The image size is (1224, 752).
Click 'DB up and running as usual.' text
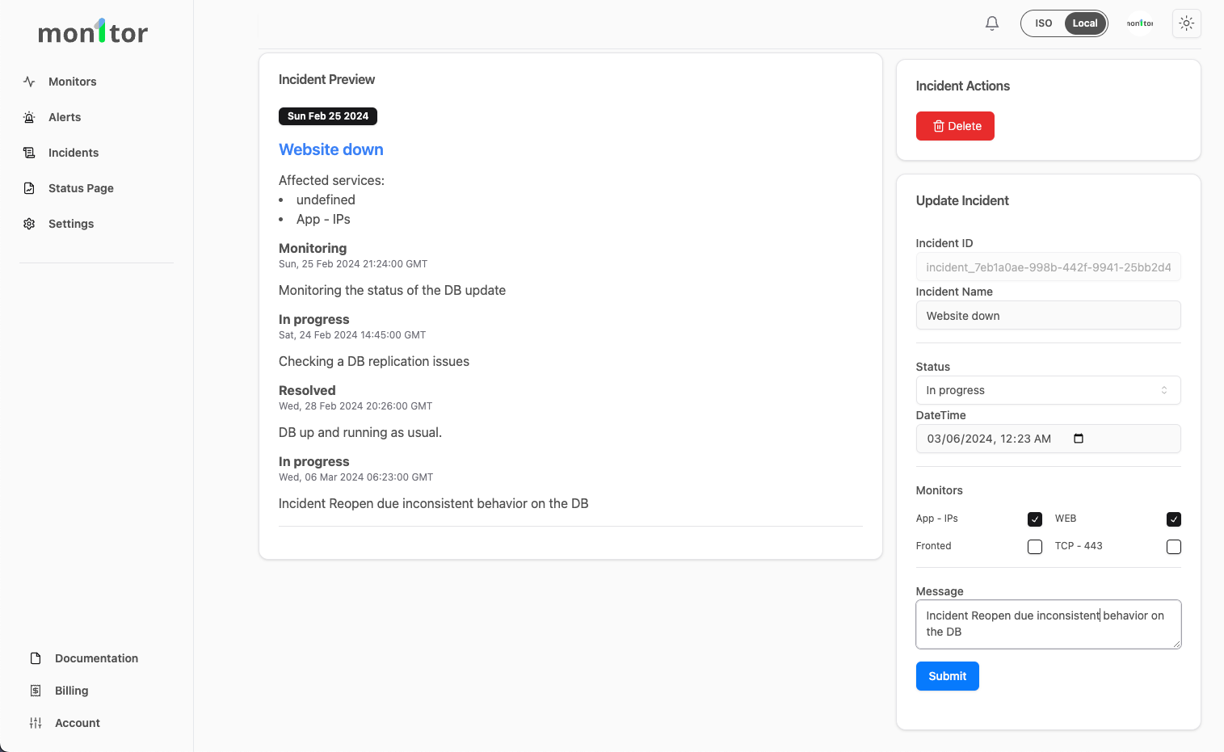(x=360, y=432)
